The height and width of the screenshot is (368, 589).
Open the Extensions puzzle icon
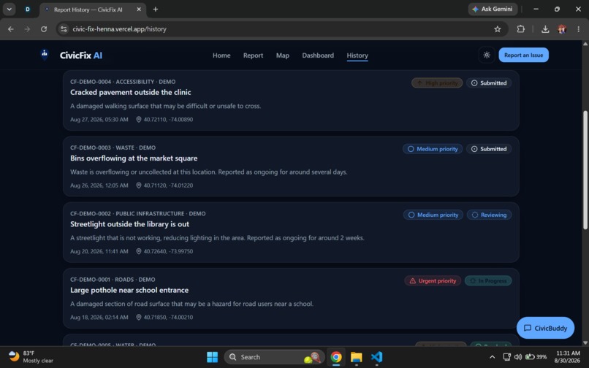click(520, 29)
